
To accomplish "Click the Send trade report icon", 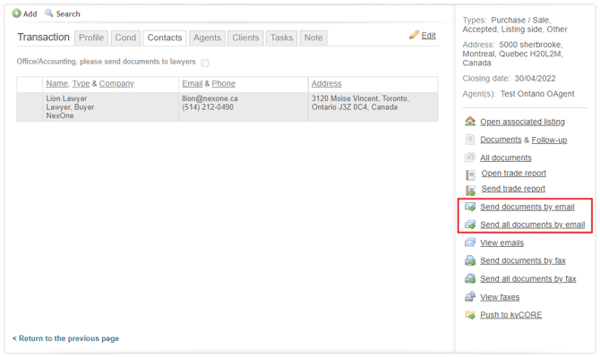I will pos(470,190).
